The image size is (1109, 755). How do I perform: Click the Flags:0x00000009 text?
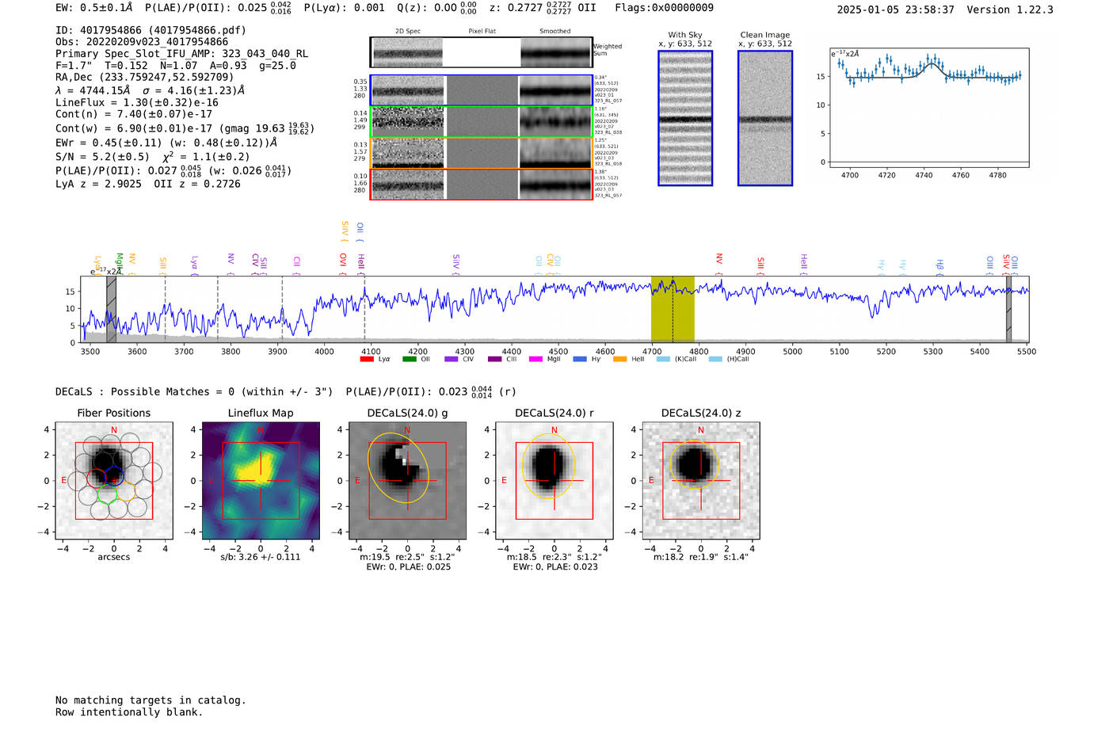click(x=664, y=7)
